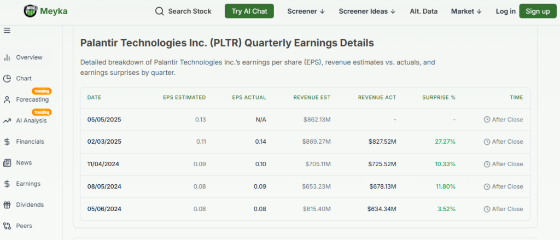The height and width of the screenshot is (240, 560).
Task: Expand the Screener Ideas dropdown
Action: coord(367,11)
